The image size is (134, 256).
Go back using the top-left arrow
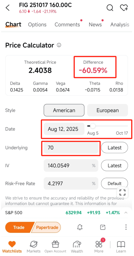click(x=8, y=7)
